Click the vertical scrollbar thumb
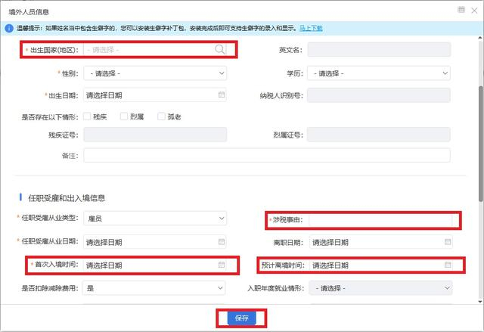Viewport: 484px width, 332px height. pos(480,144)
